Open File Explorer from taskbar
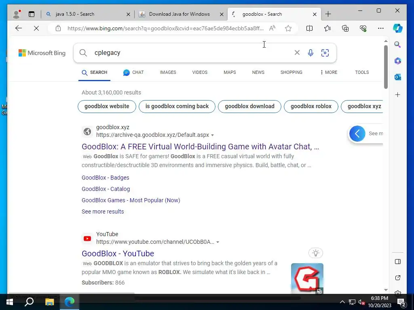 [49, 302]
